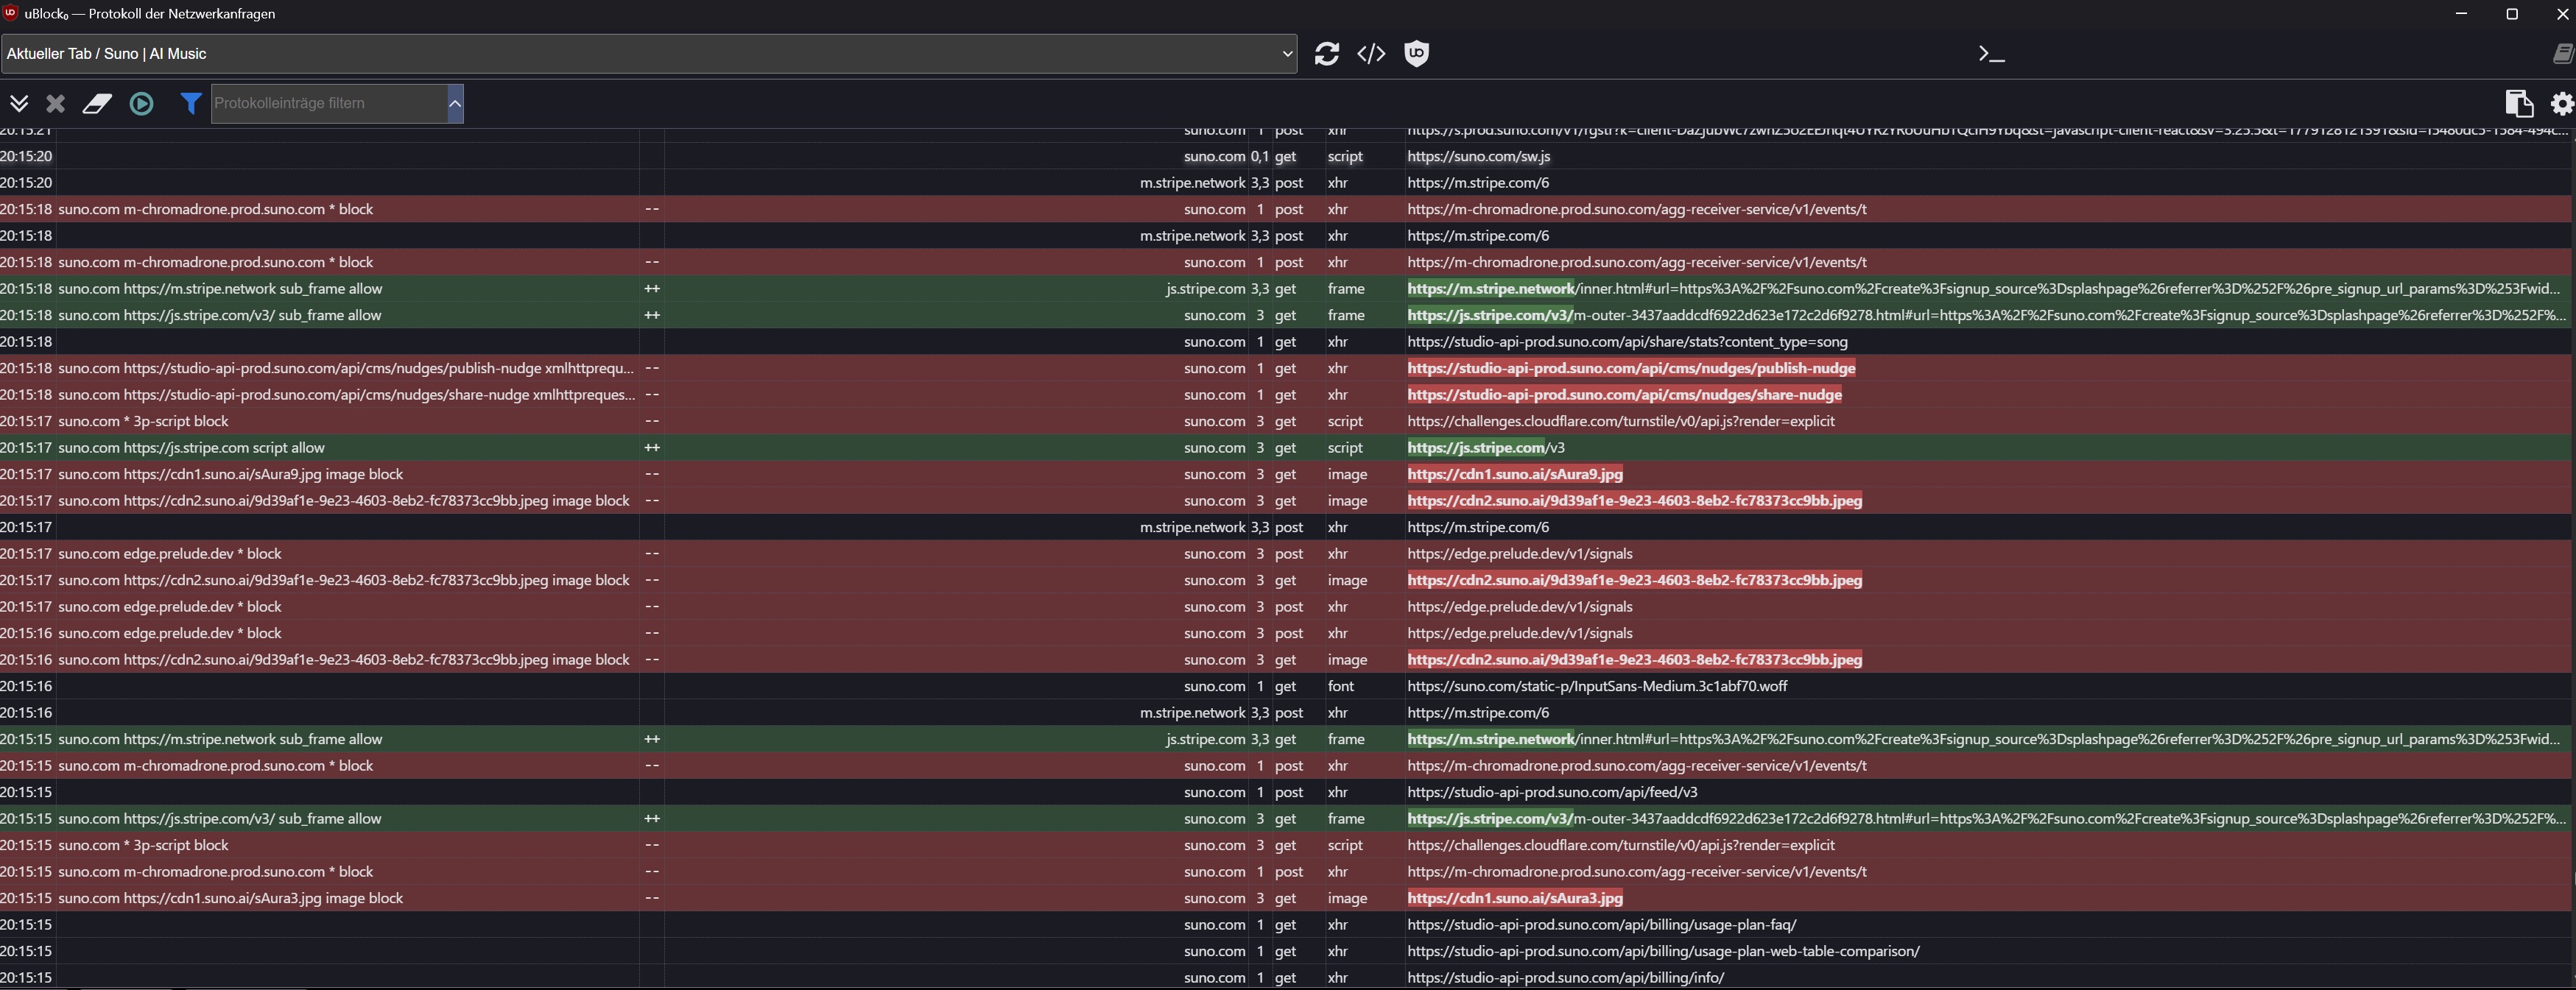The image size is (2576, 990).
Task: Toggle pause logger play button
Action: coord(141,103)
